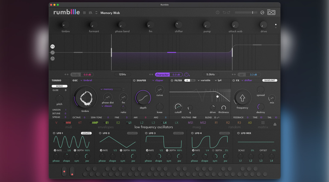Click the 5.0kHz crossover frequency field

pos(210,74)
